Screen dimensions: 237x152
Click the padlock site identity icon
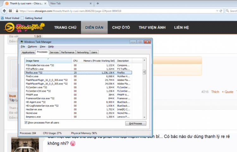click(x=17, y=11)
